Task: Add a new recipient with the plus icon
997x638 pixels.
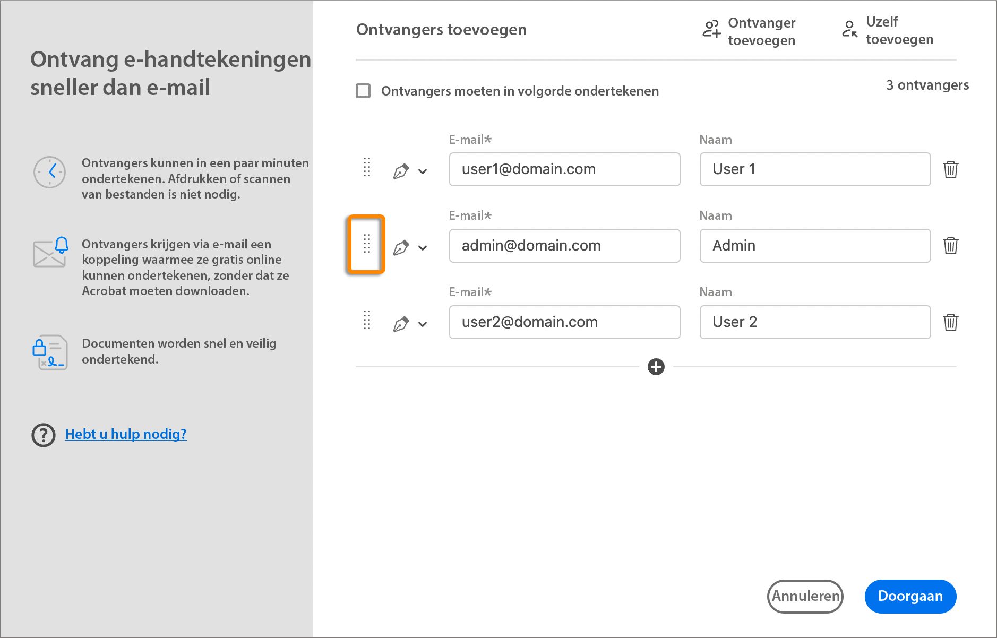Action: tap(656, 366)
